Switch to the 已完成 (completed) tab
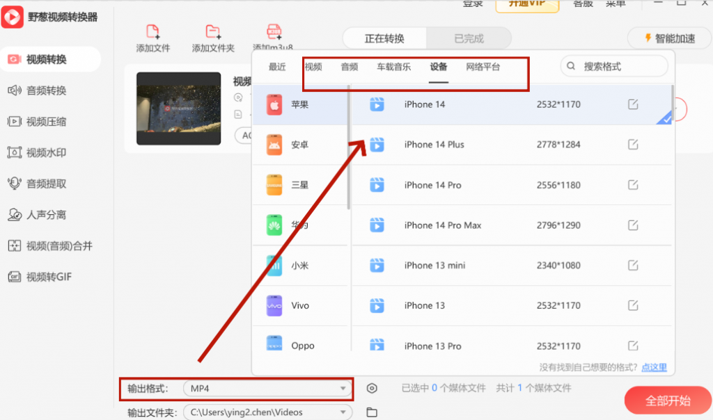713x420 pixels. point(469,38)
